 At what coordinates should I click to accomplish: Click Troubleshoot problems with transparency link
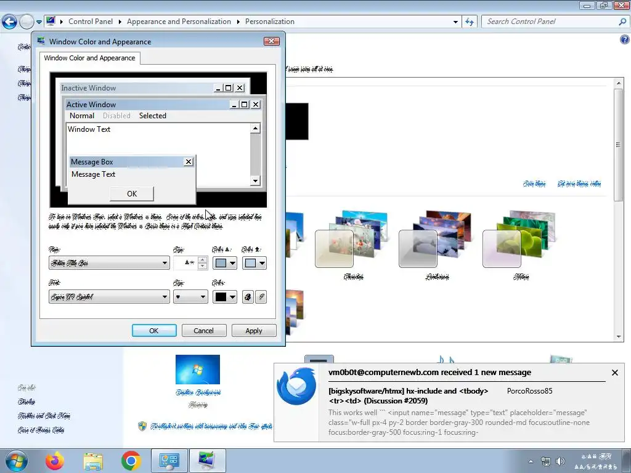[x=211, y=426]
